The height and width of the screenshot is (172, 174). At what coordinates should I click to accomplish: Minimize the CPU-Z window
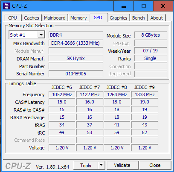pos(124,6)
